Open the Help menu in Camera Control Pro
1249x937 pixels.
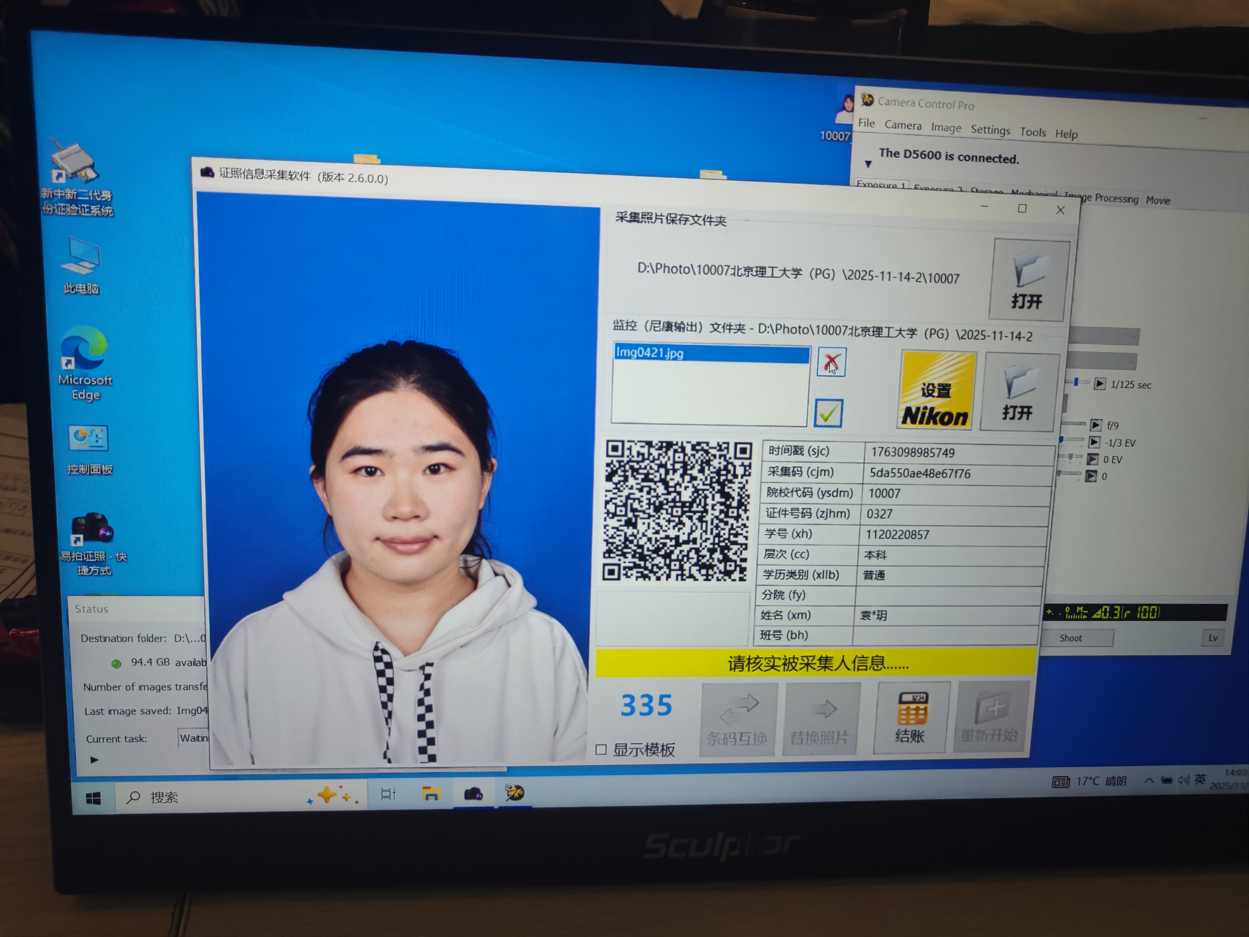click(x=1066, y=134)
